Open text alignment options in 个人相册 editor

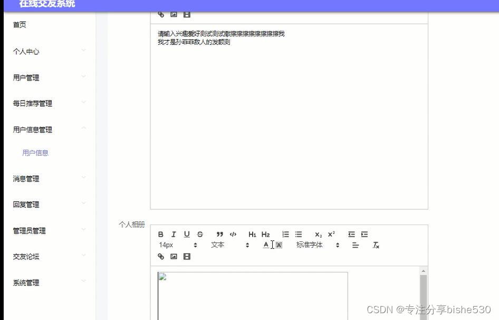pyautogui.click(x=356, y=245)
